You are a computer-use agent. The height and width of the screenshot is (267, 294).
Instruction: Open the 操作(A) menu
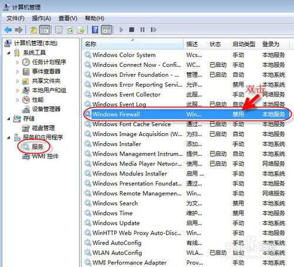(x=41, y=18)
